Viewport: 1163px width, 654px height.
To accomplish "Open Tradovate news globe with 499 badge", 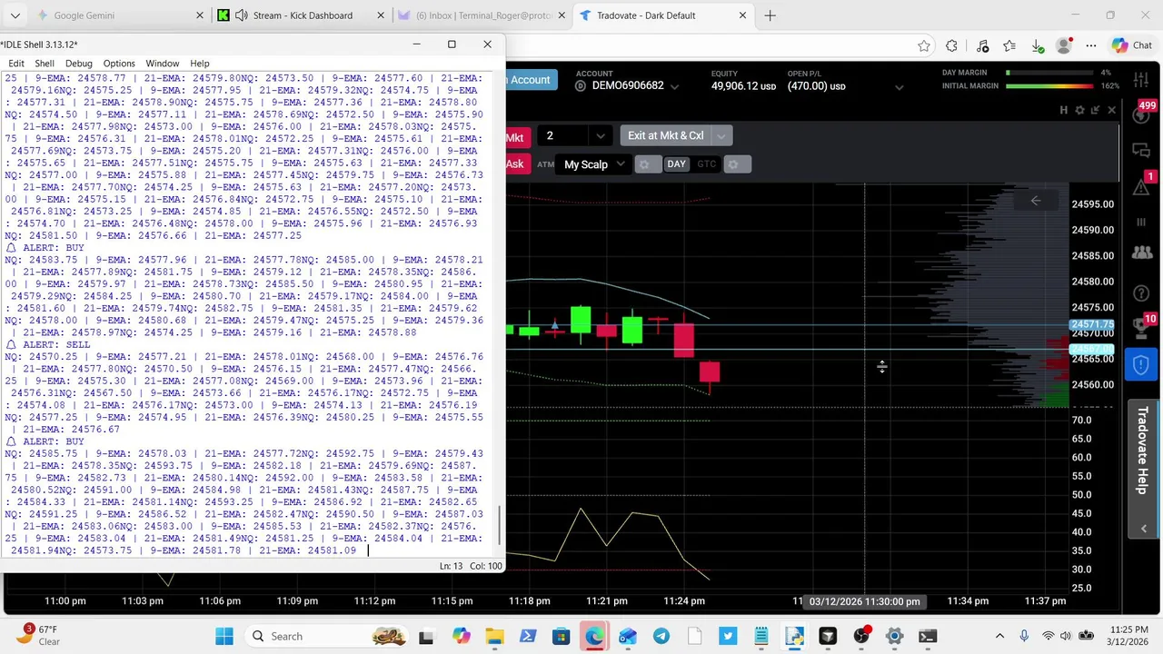I will 1142,114.
